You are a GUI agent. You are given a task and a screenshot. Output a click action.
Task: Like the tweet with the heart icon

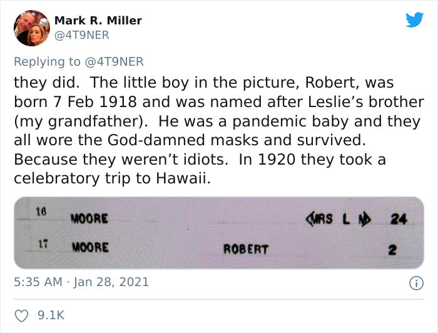tap(21, 315)
